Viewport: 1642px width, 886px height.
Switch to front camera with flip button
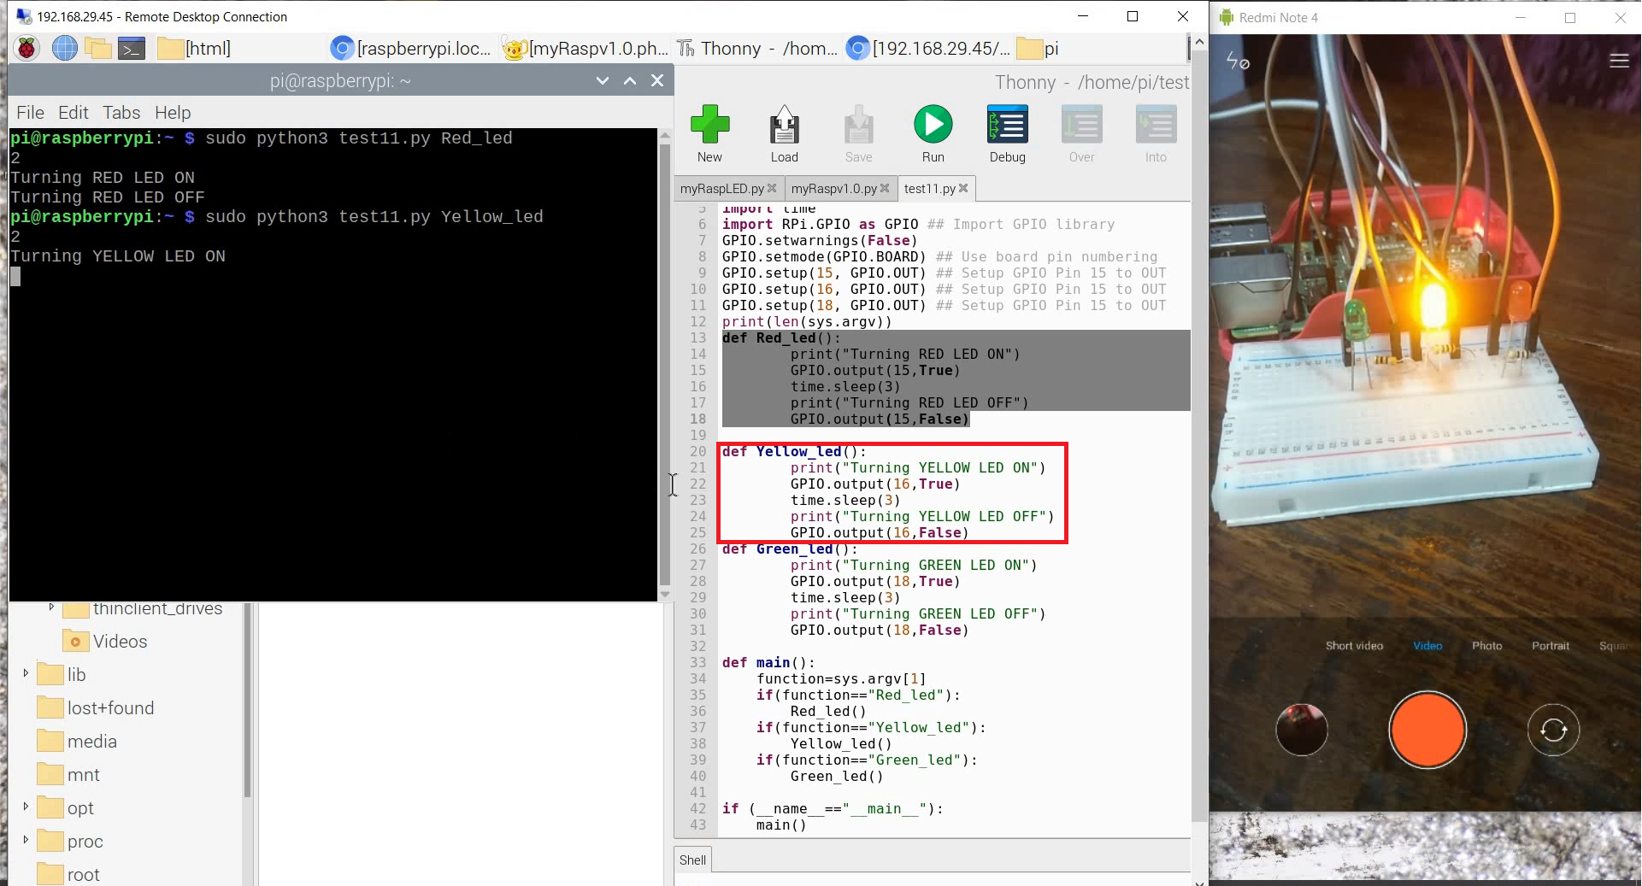pos(1552,730)
